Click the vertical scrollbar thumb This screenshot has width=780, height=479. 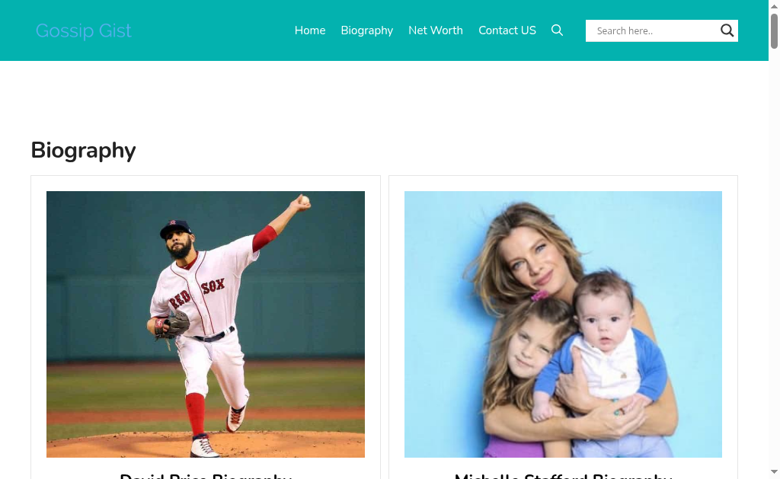point(774,30)
